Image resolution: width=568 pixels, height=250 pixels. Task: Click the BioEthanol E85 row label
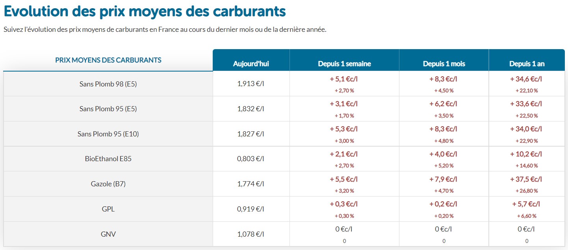point(108,159)
